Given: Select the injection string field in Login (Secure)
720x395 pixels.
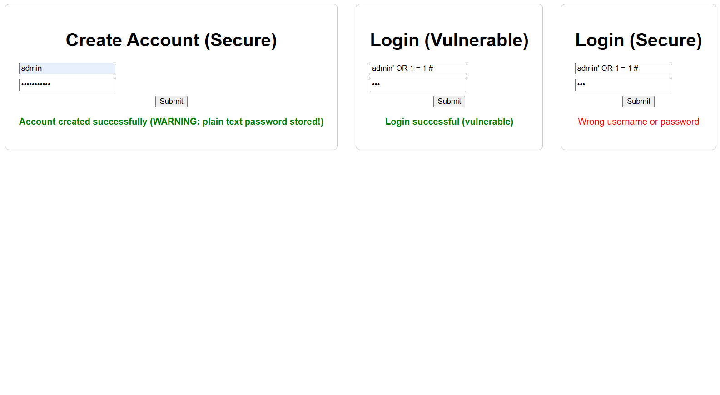Looking at the screenshot, I should click(623, 68).
